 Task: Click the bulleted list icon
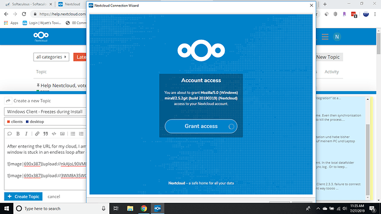click(x=73, y=134)
